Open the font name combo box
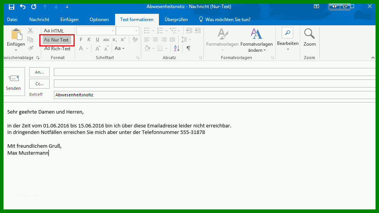 pyautogui.click(x=96, y=31)
